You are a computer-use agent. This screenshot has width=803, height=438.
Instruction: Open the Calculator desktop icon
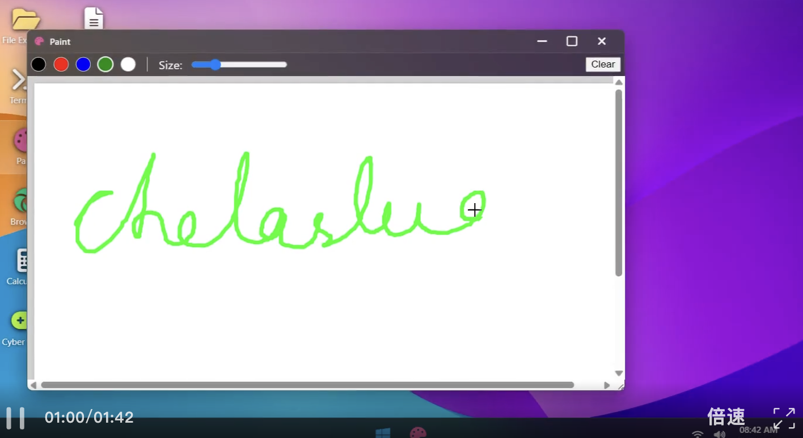[x=22, y=261]
